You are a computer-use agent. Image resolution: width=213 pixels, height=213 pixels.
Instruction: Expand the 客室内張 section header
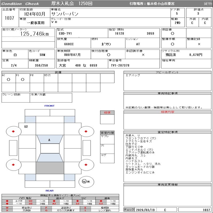107,133
